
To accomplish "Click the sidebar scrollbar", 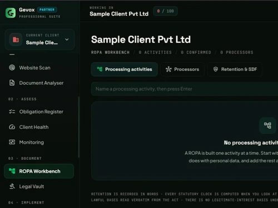I will [79, 127].
